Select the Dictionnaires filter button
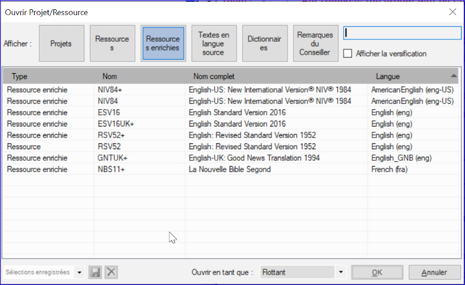The width and height of the screenshot is (465, 285). click(x=264, y=44)
